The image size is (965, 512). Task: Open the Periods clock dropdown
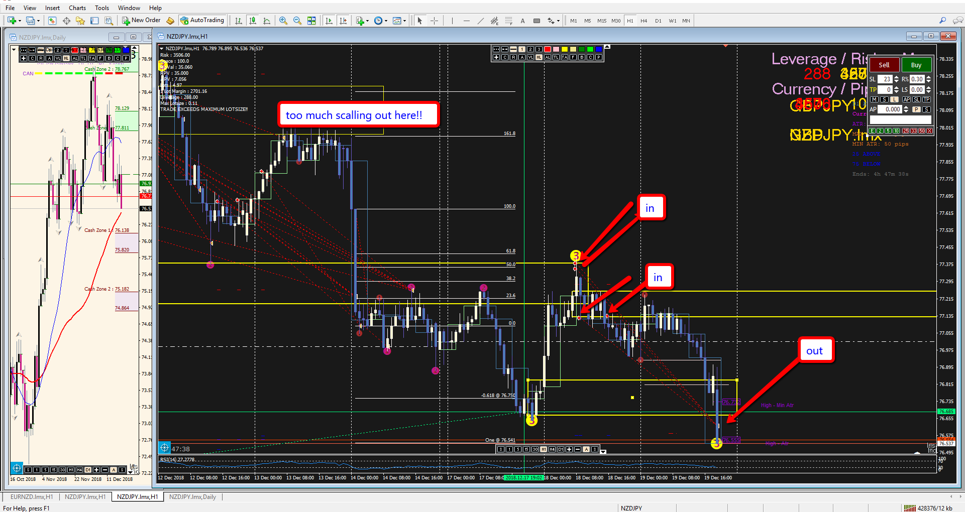click(381, 21)
